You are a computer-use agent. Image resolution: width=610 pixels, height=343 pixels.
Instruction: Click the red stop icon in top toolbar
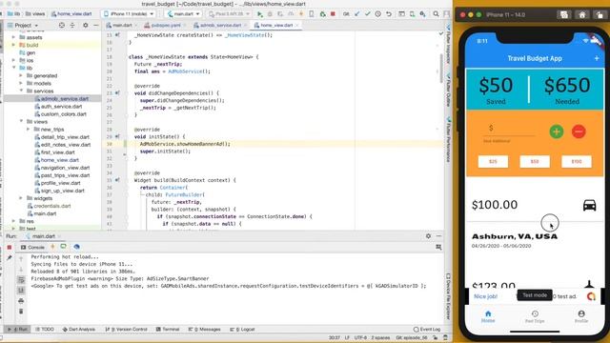point(333,14)
